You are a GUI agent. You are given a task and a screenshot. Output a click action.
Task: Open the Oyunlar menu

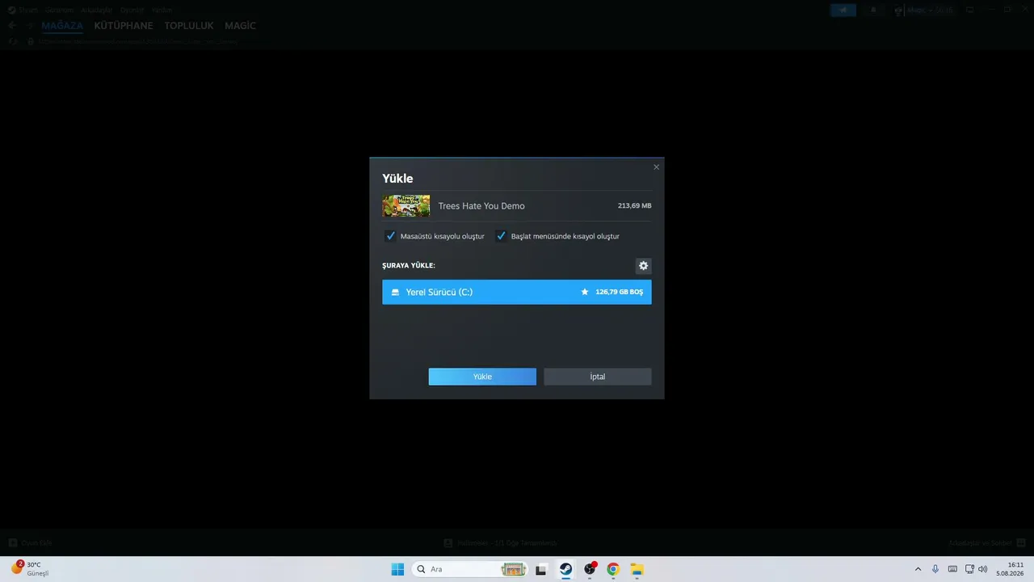click(132, 10)
